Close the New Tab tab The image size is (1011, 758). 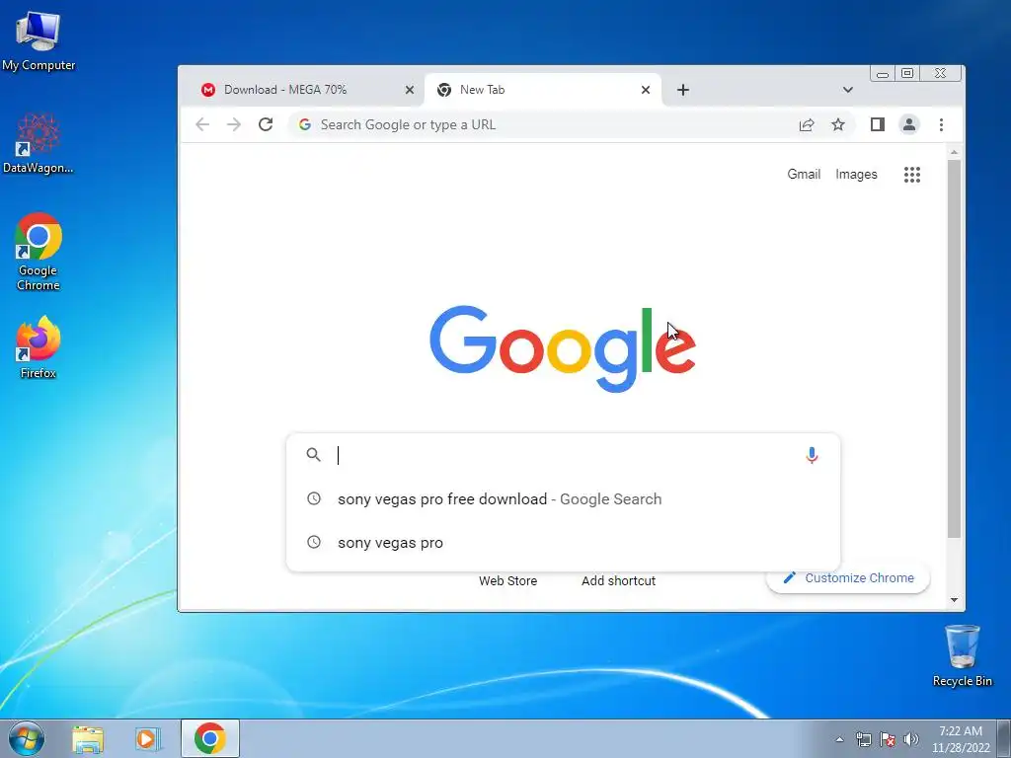646,90
